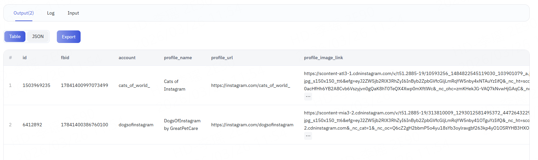Expand the first row's truncated image link

tap(308, 97)
